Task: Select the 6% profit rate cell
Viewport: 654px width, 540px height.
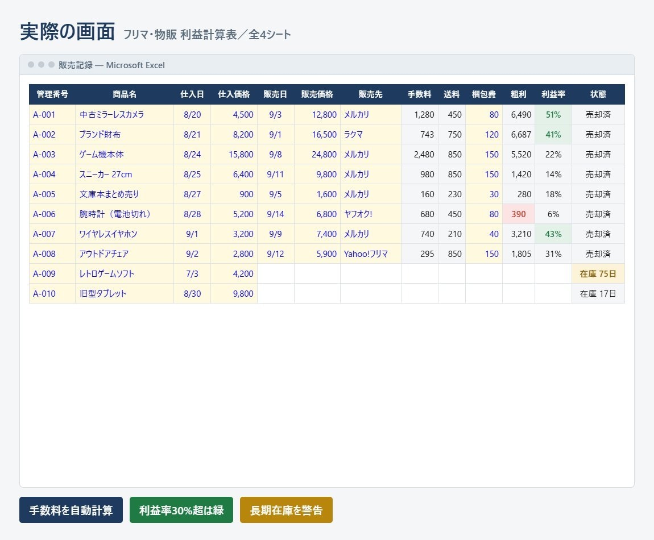Action: (553, 214)
